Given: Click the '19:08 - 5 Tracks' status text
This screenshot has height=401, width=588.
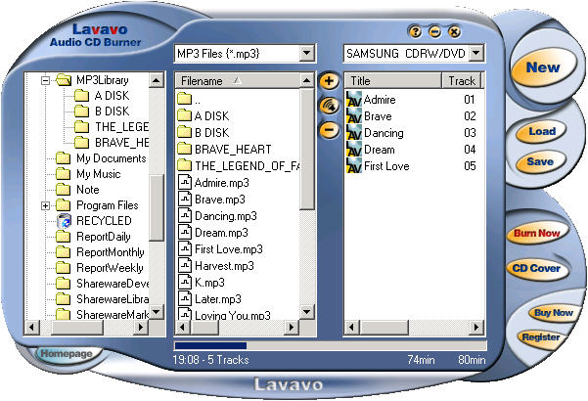Looking at the screenshot, I should (210, 360).
